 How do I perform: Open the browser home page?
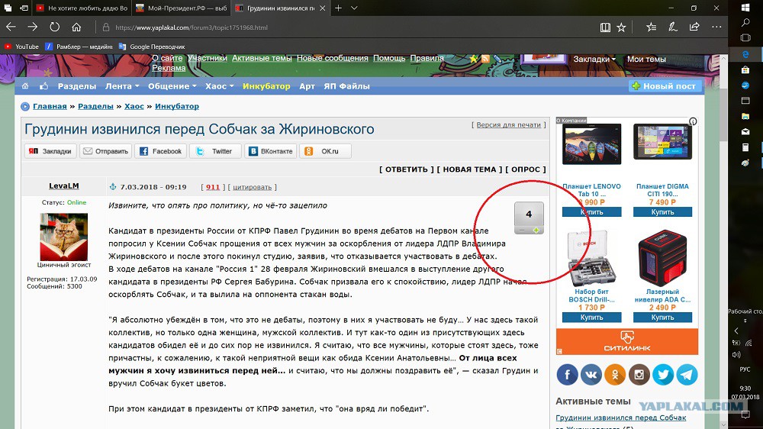(76, 27)
